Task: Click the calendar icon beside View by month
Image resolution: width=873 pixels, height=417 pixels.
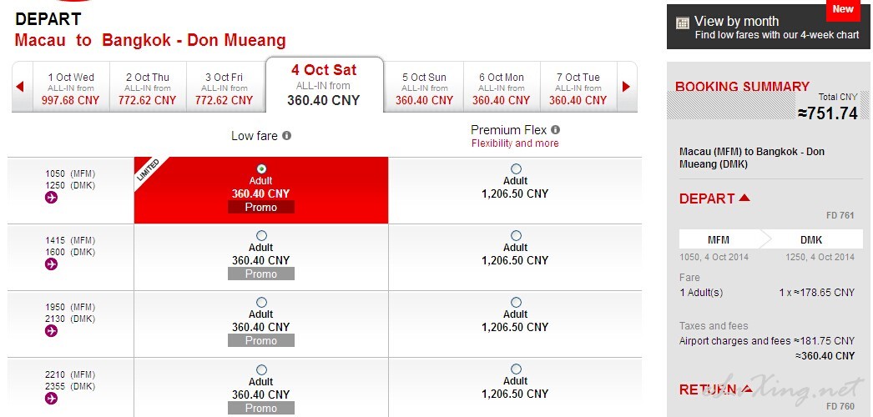Action: coord(682,23)
